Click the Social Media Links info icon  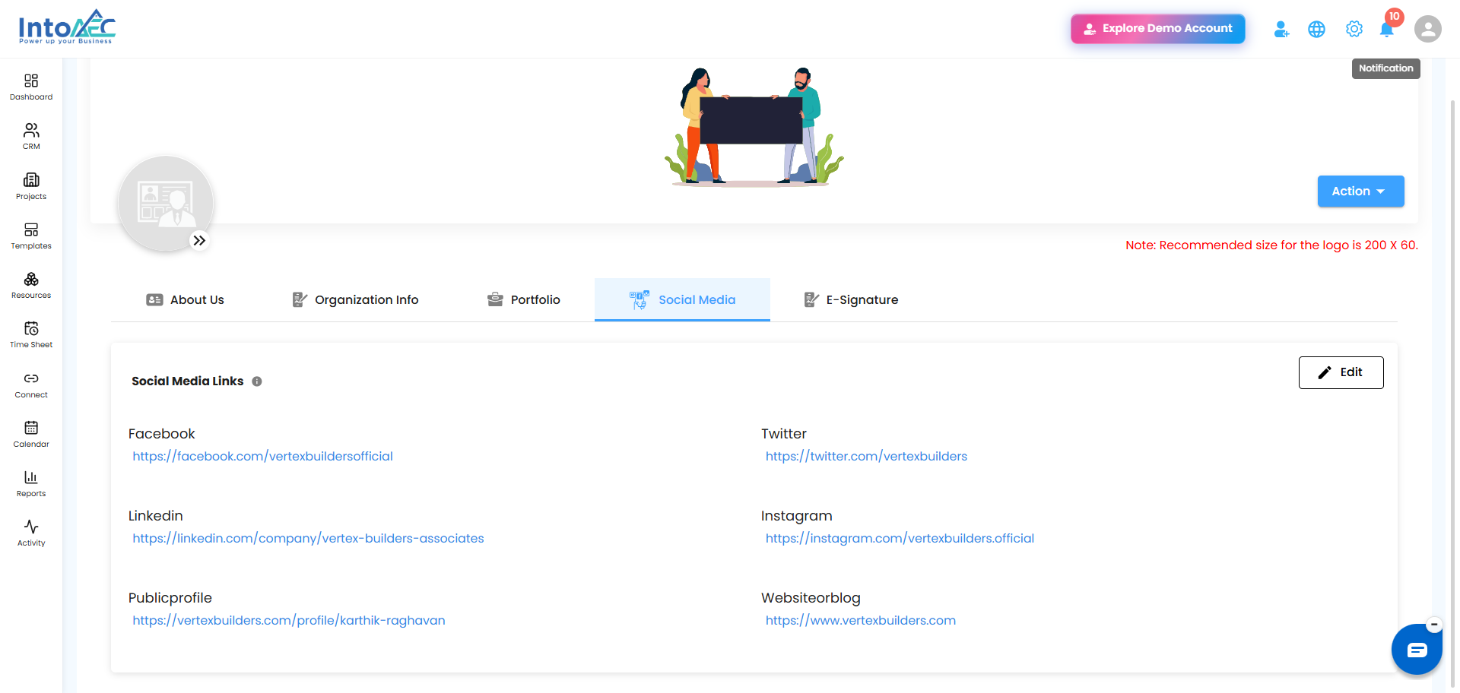pyautogui.click(x=257, y=381)
